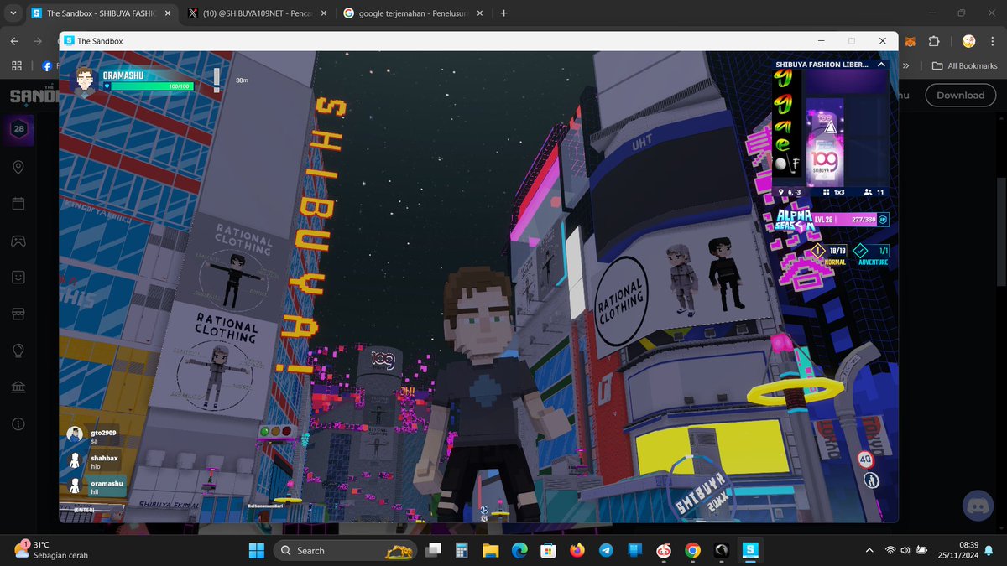Screen dimensions: 1007x566
Task: Open the Facebook bookmark
Action: 46,65
